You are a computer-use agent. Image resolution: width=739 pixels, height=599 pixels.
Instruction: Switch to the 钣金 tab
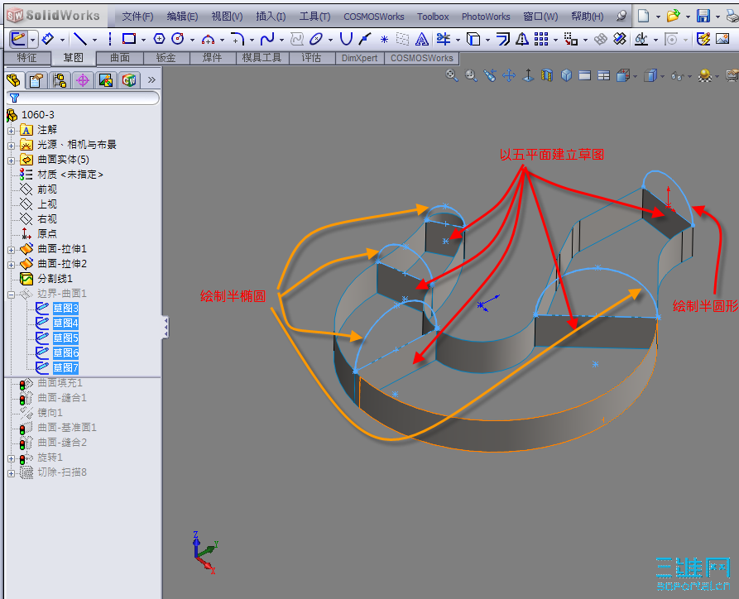click(x=166, y=58)
